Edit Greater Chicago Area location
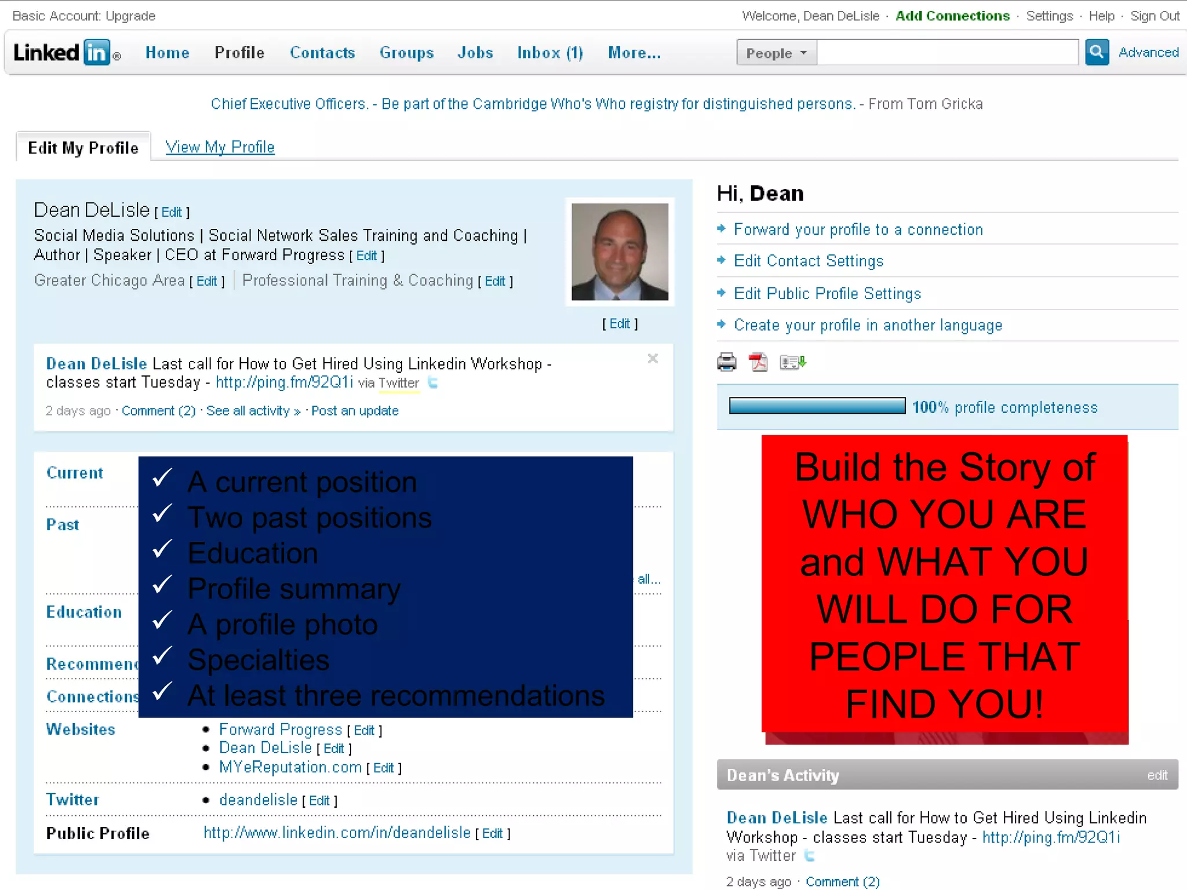Screen dimensions: 1187x890 (206, 281)
